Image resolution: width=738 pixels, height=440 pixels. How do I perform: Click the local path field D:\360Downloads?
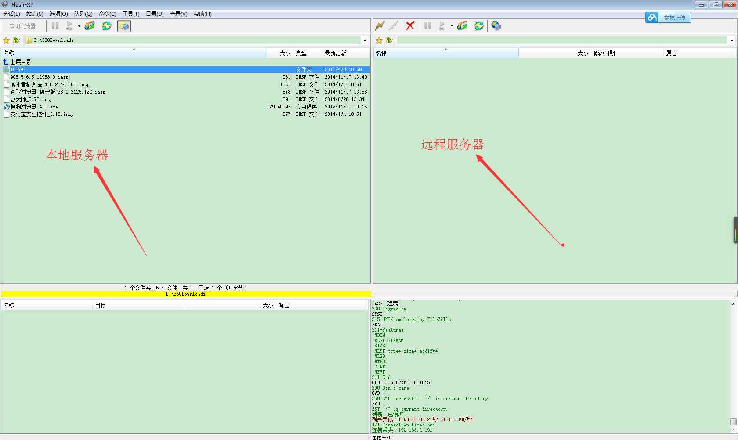click(192, 40)
